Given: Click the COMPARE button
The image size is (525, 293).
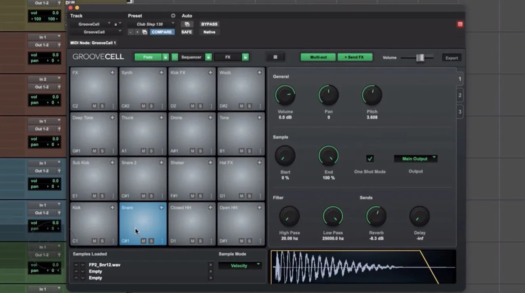Looking at the screenshot, I should click(162, 32).
